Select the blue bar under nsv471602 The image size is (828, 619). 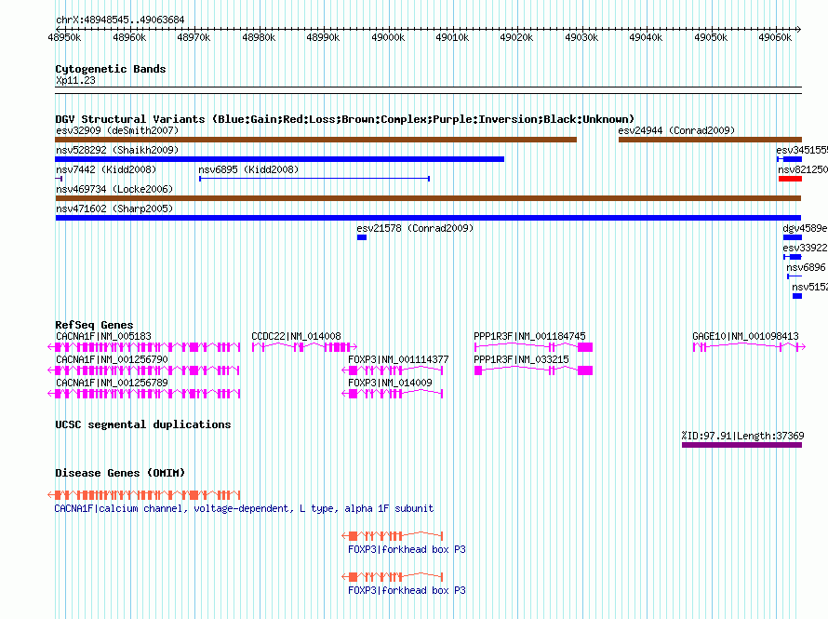pos(428,218)
